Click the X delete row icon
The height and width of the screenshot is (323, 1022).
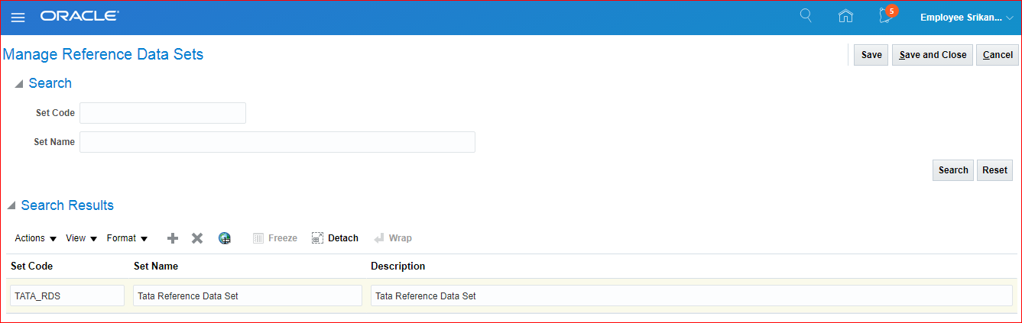tap(197, 238)
